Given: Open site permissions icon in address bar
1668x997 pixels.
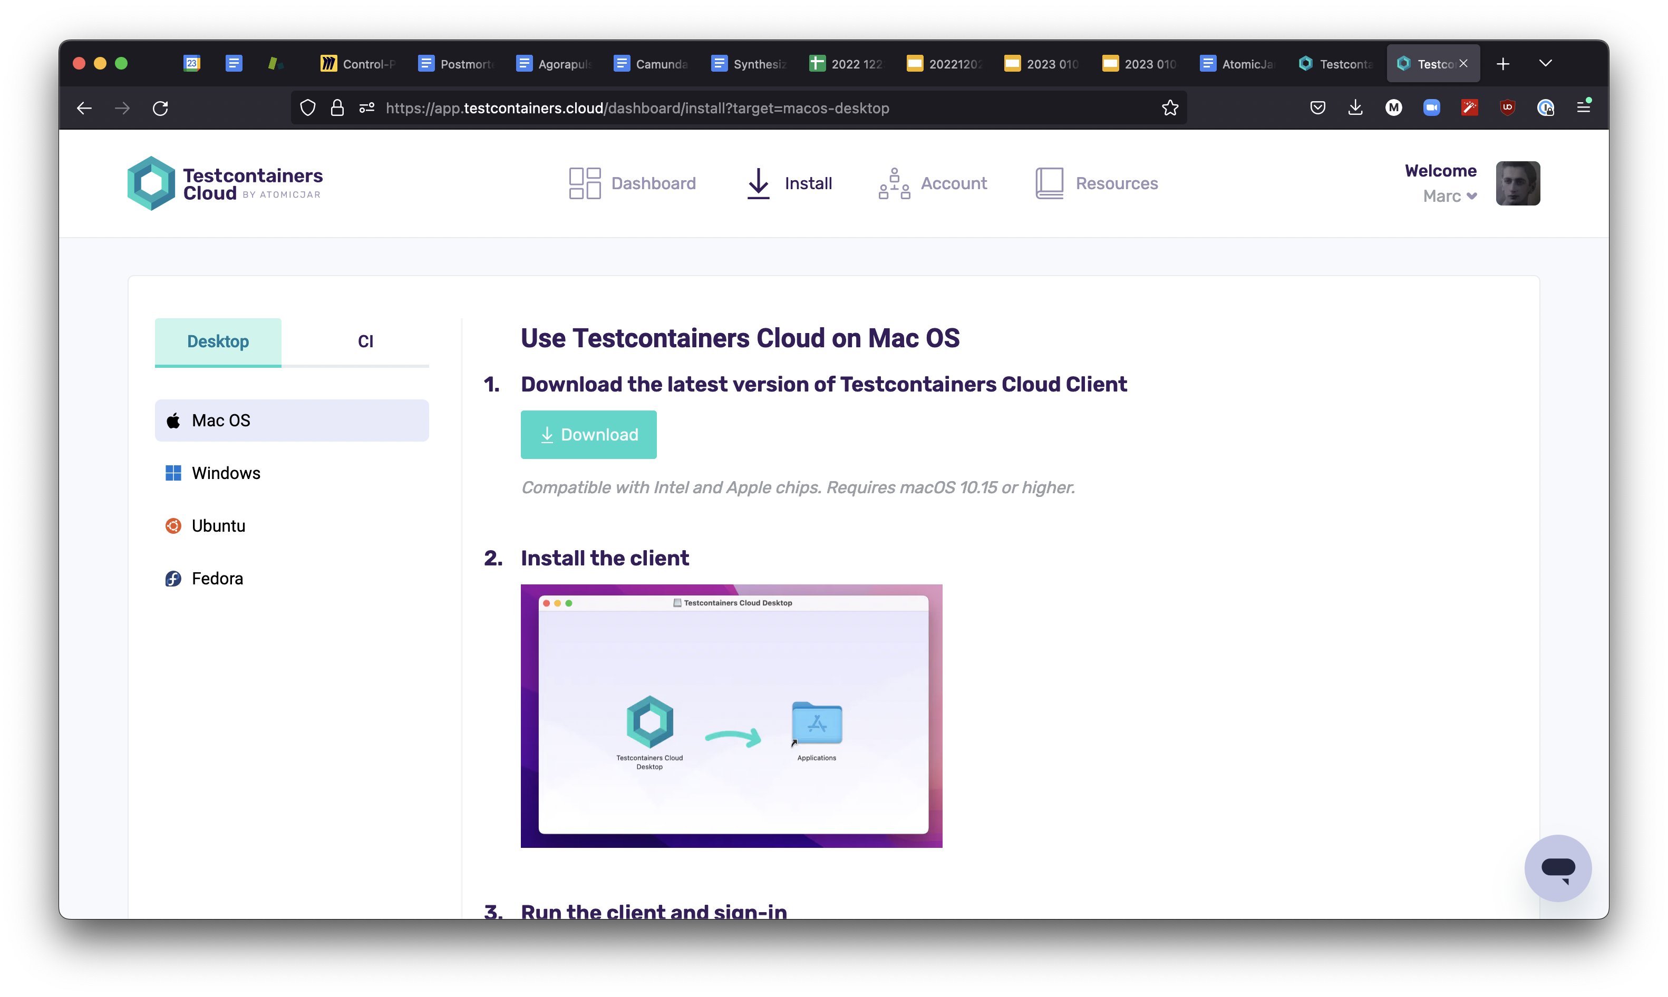Looking at the screenshot, I should tap(367, 108).
